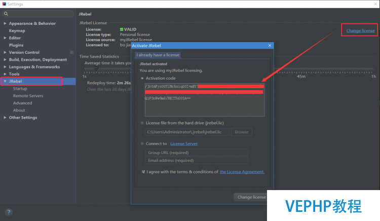Image resolution: width=380 pixels, height=221 pixels.
Task: Click the 'VALID' license status text
Action: click(x=130, y=29)
